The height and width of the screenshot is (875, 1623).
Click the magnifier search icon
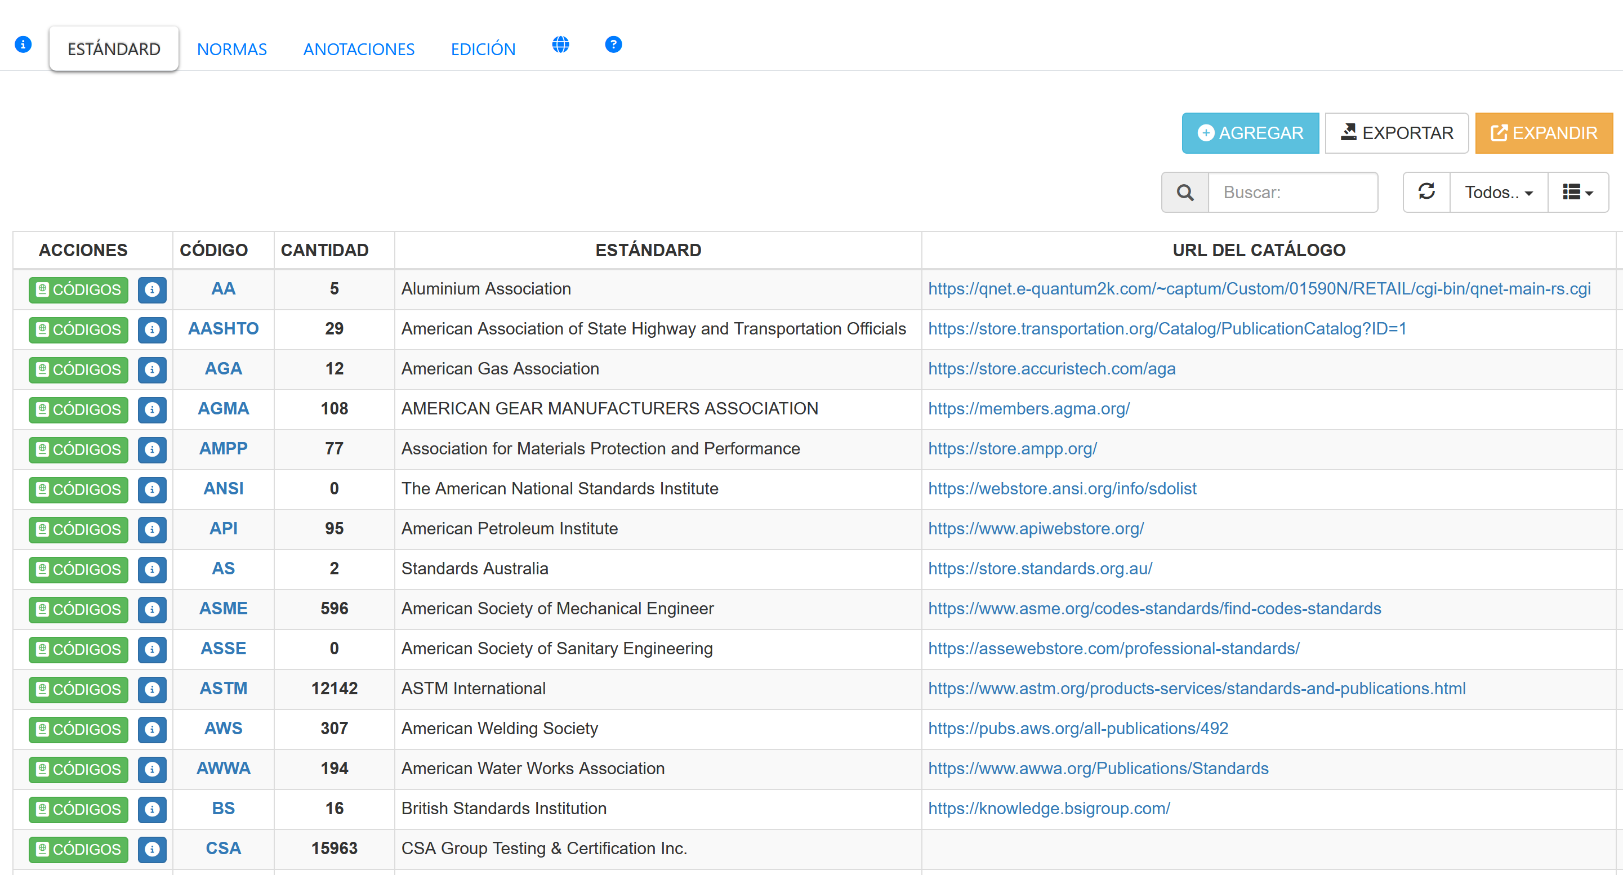[1184, 192]
